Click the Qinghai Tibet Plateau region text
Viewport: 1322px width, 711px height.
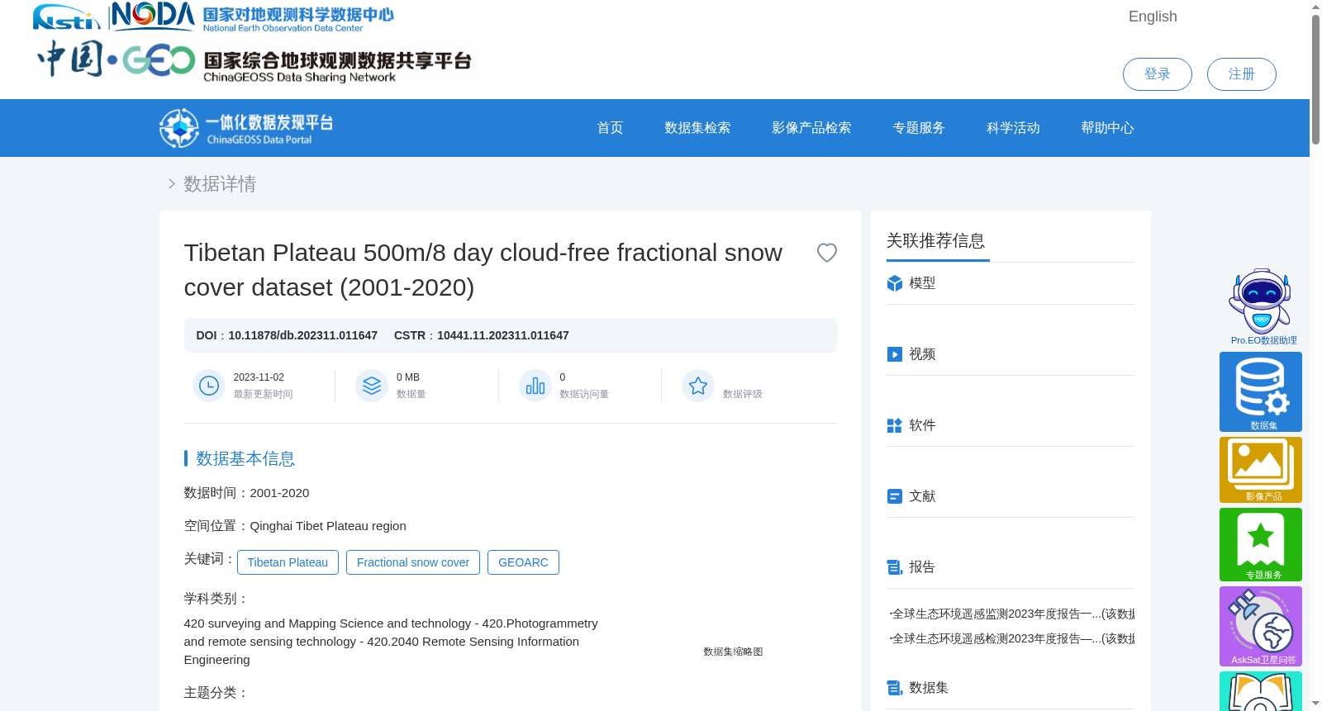click(328, 526)
